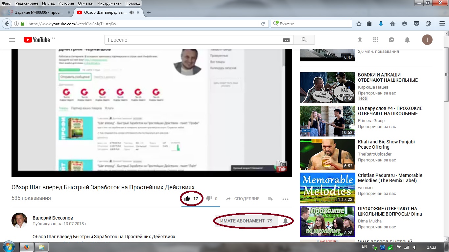449x252 pixels.
Task: Open the Изглед menu
Action: [x=48, y=3]
